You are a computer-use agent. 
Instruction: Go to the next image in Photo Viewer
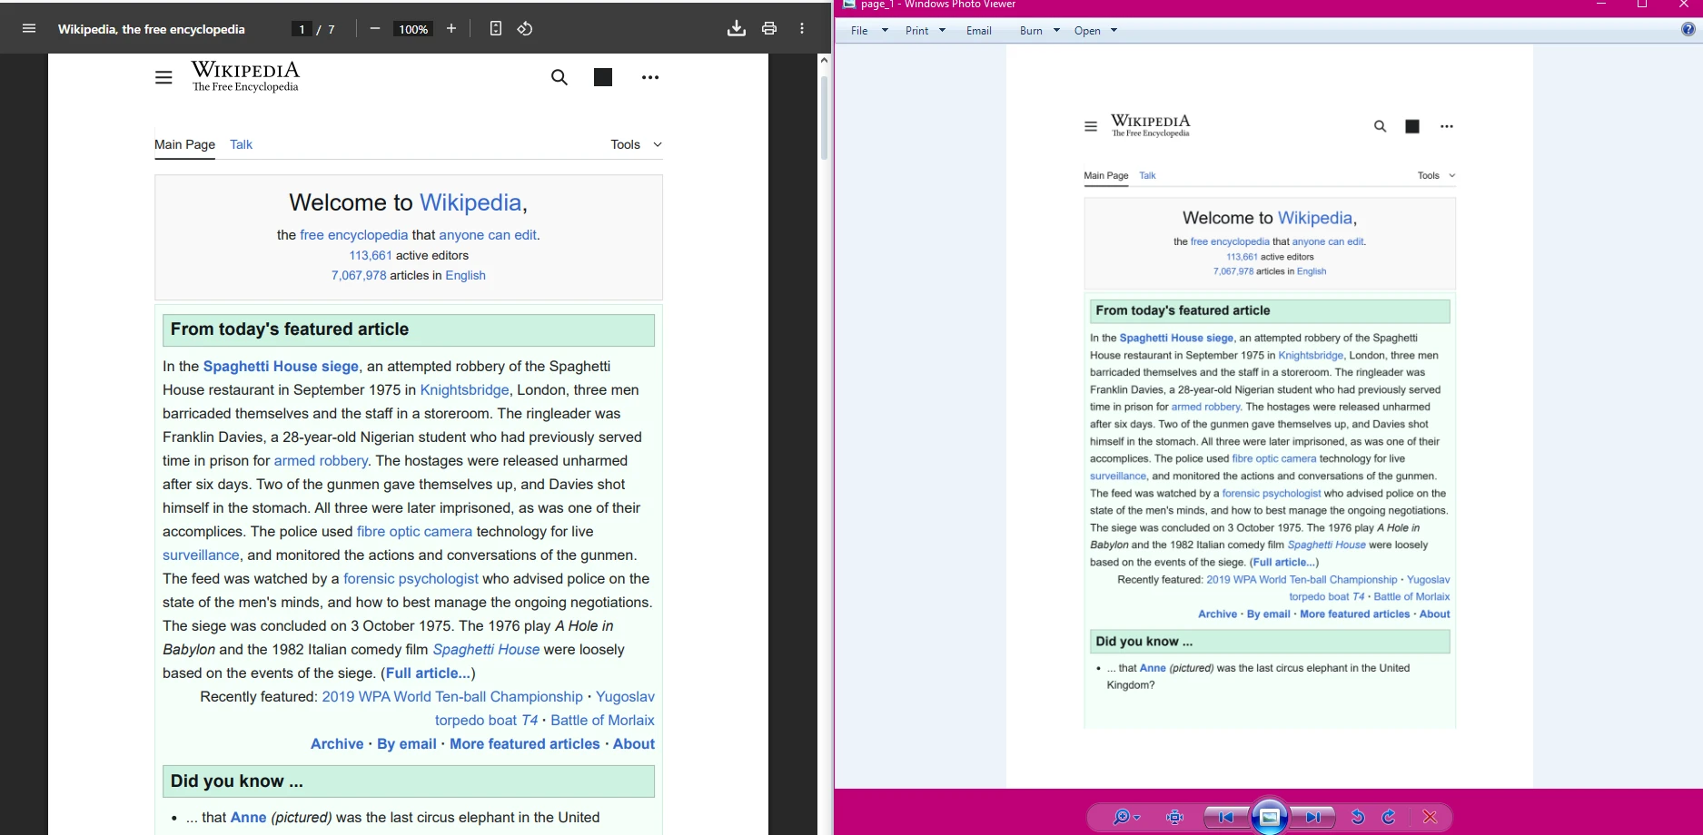pos(1314,817)
